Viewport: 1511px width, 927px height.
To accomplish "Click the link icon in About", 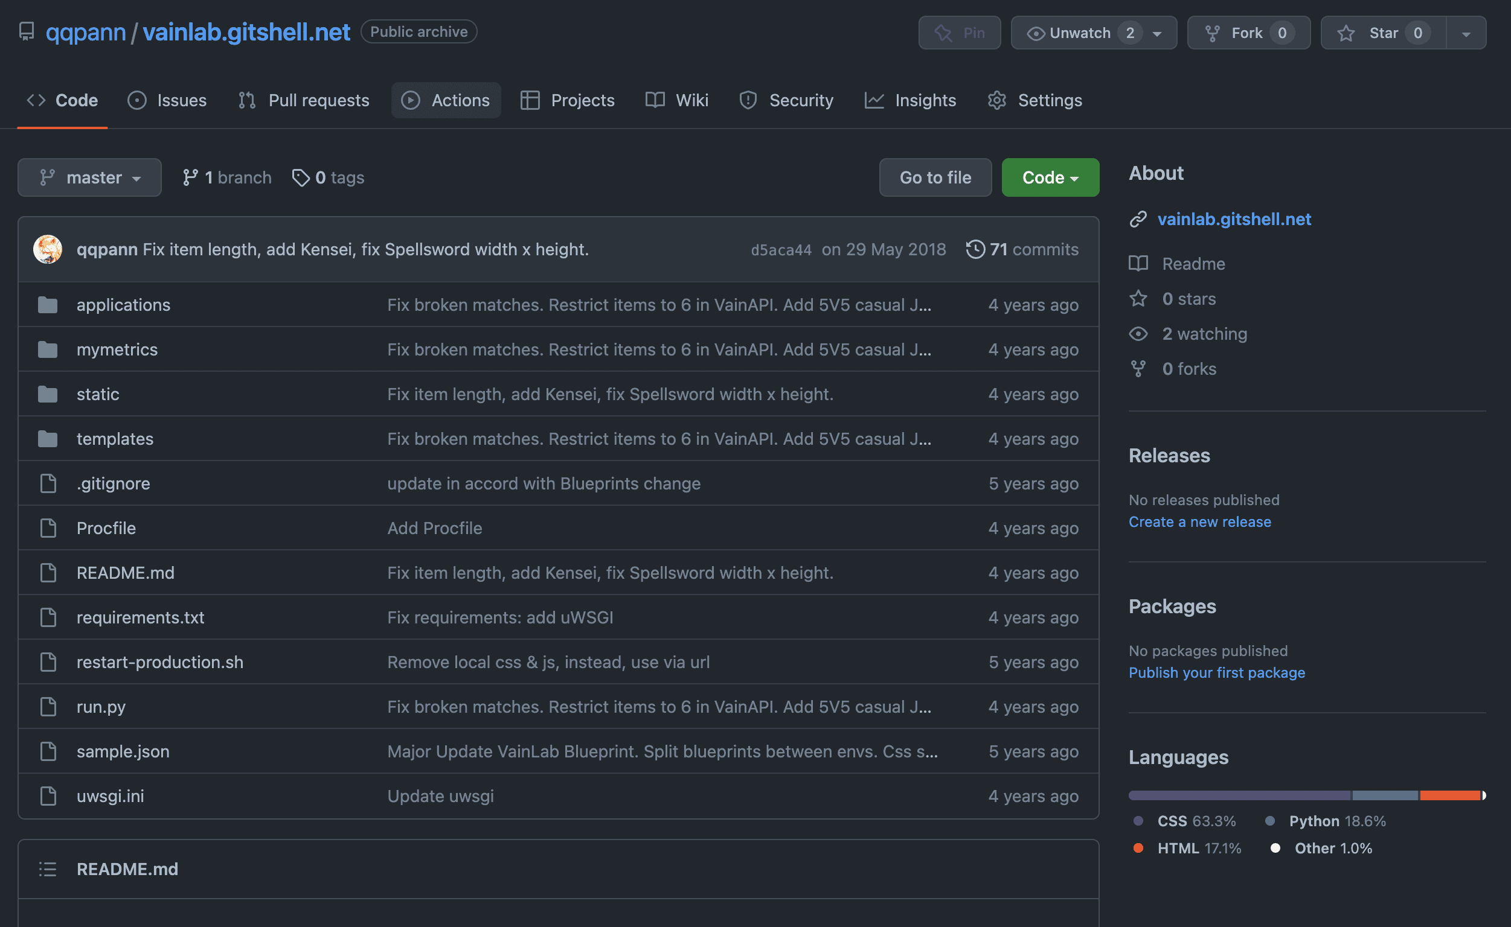I will [1138, 219].
